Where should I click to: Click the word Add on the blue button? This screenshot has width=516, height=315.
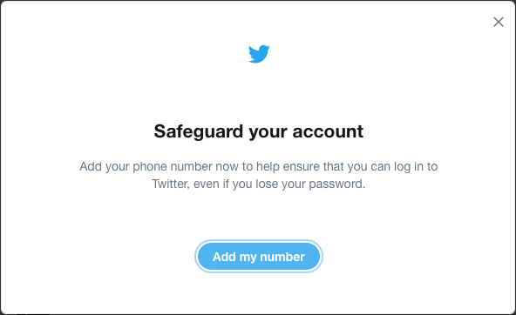[224, 257]
